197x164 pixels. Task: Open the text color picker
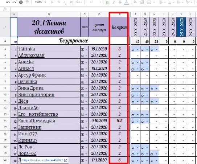tap(127, 2)
